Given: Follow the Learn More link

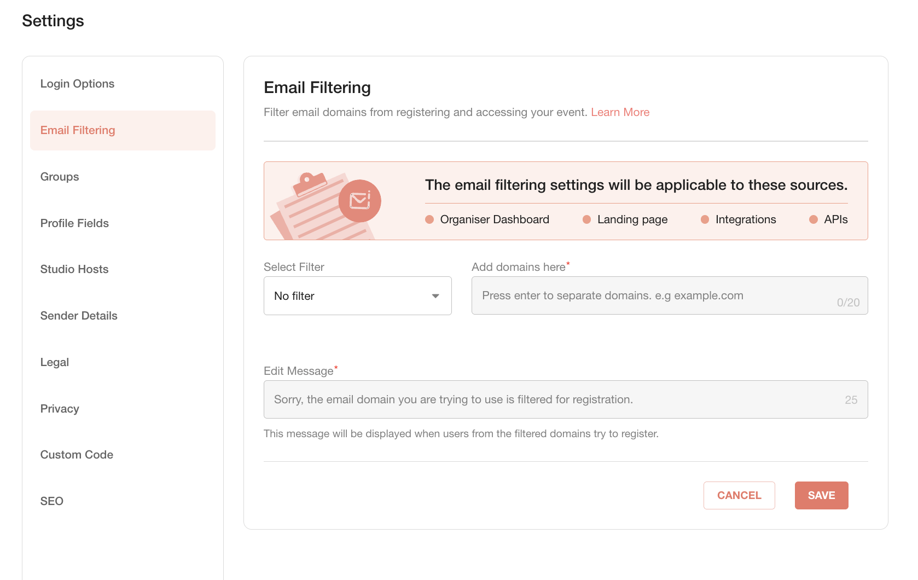Looking at the screenshot, I should click(620, 112).
